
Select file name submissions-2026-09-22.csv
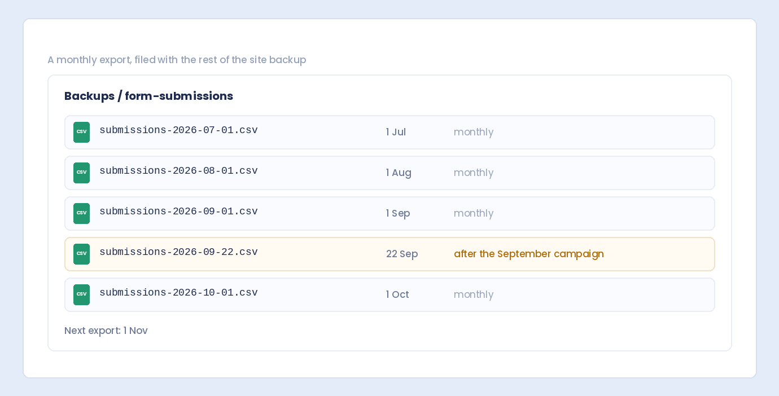coord(178,252)
